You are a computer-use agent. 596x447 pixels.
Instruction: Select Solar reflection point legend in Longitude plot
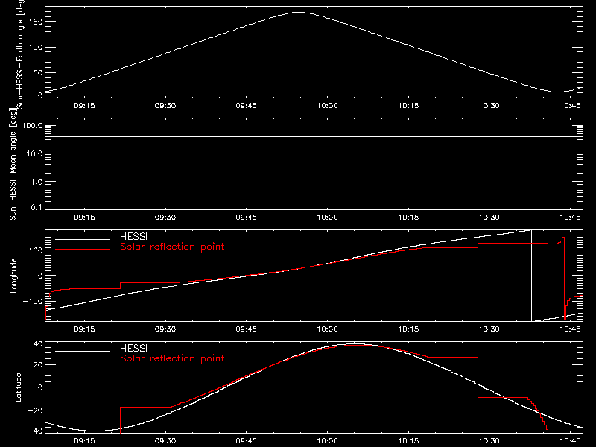pyautogui.click(x=172, y=247)
